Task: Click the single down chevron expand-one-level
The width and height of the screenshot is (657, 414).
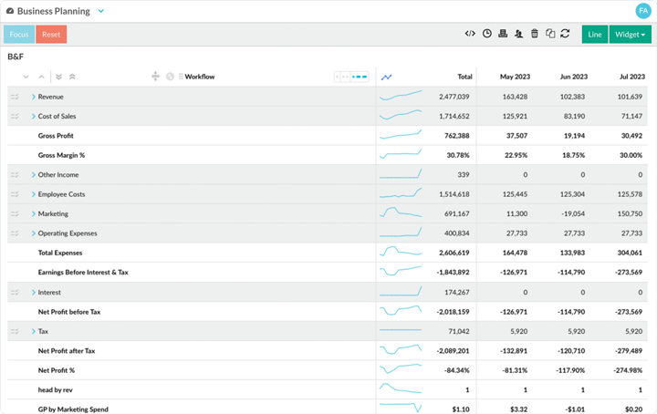Action: point(26,77)
